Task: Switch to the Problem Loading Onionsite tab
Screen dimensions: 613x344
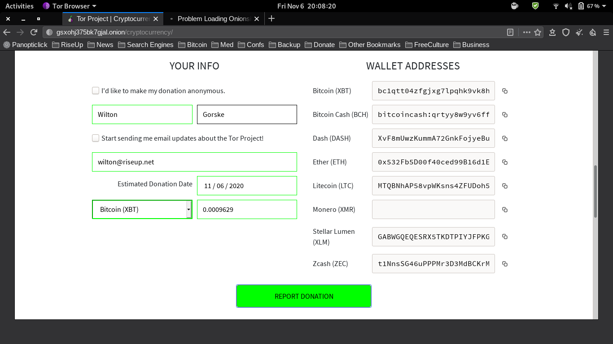Action: tap(214, 19)
